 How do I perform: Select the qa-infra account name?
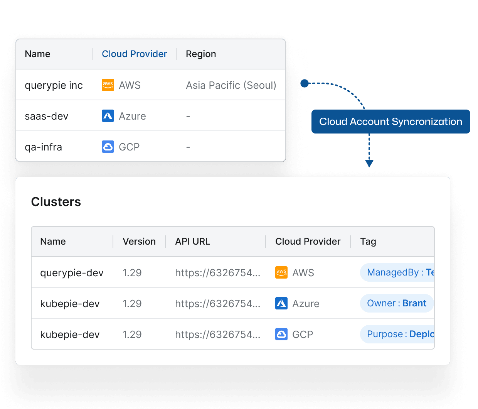point(43,147)
